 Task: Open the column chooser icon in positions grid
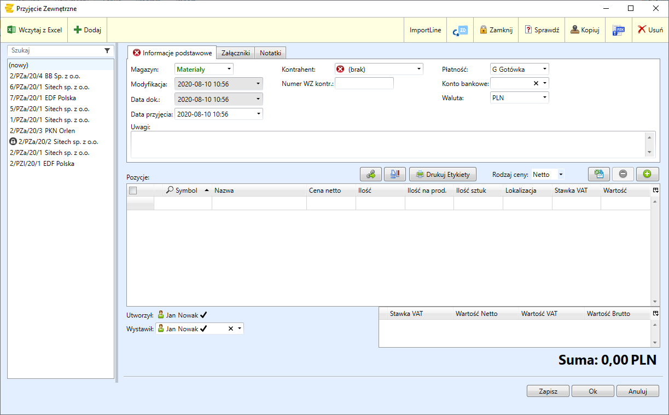(x=655, y=190)
